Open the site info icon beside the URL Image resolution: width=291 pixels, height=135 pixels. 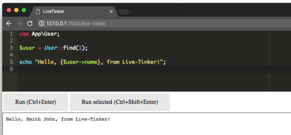42,23
